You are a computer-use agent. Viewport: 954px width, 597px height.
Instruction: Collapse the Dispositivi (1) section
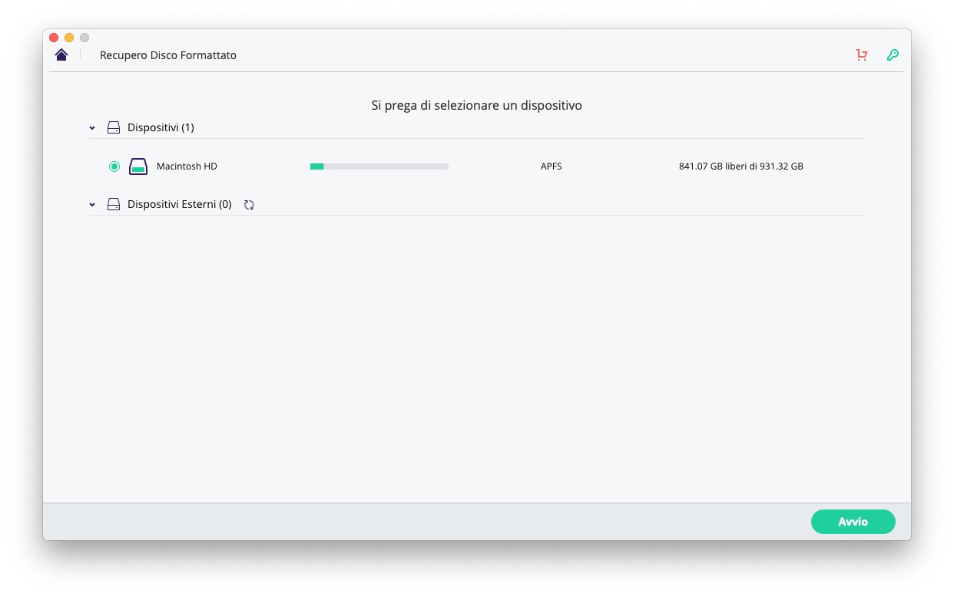[x=92, y=128]
